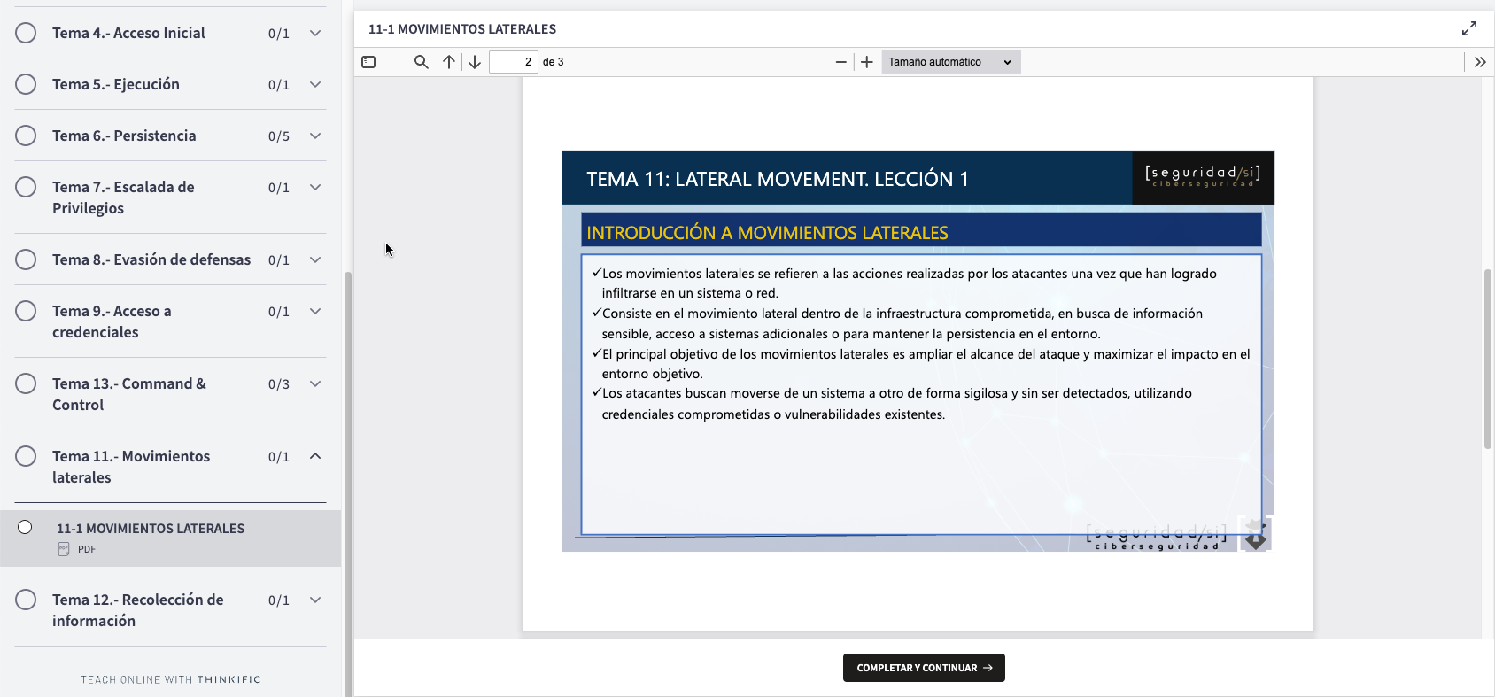
Task: Zoom out with the minus icon
Action: (840, 62)
